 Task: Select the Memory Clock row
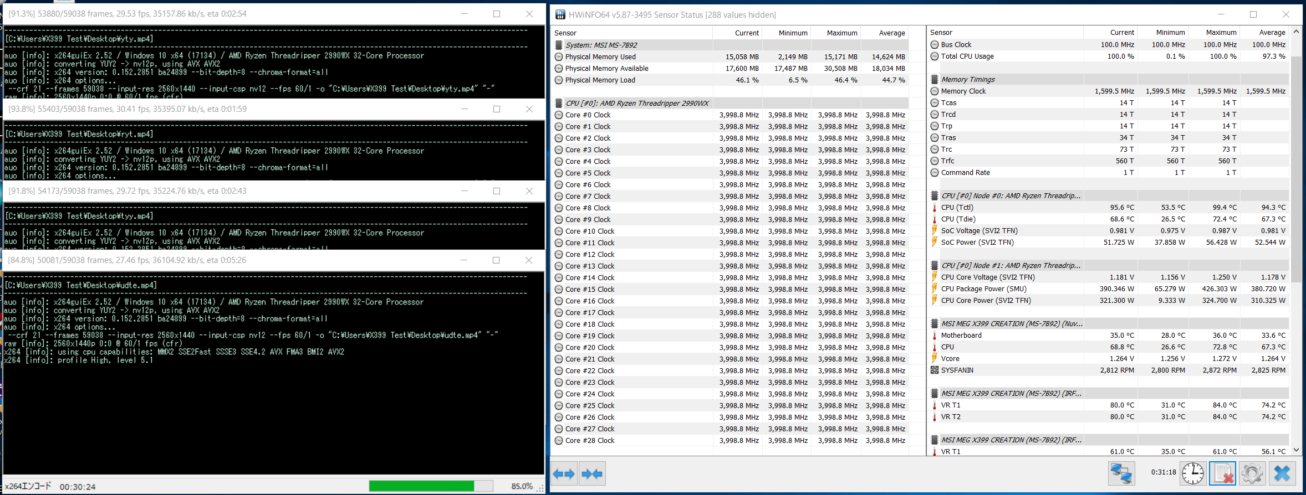pyautogui.click(x=1108, y=91)
